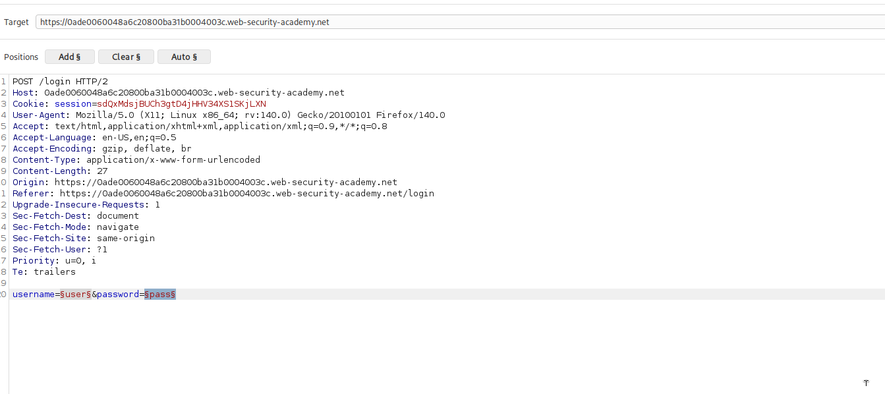The height and width of the screenshot is (394, 885).
Task: Click the Sec-Fetch-Dest: document line
Action: [76, 216]
